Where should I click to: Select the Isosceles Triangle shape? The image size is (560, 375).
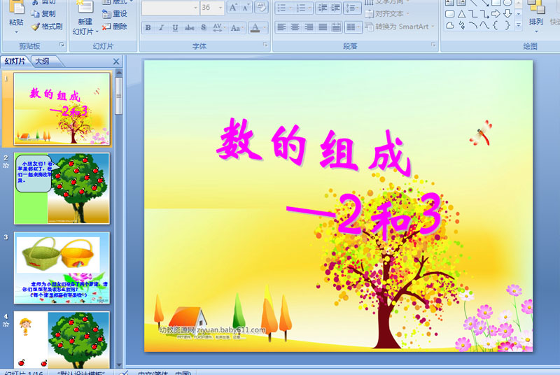461,14
